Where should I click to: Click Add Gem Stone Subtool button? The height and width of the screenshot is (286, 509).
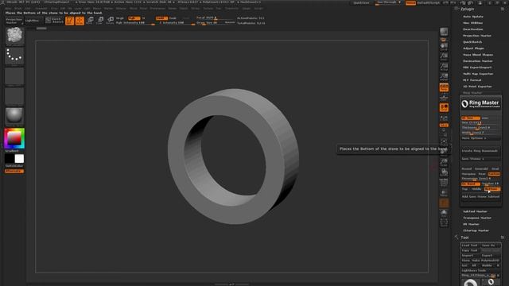coord(480,197)
